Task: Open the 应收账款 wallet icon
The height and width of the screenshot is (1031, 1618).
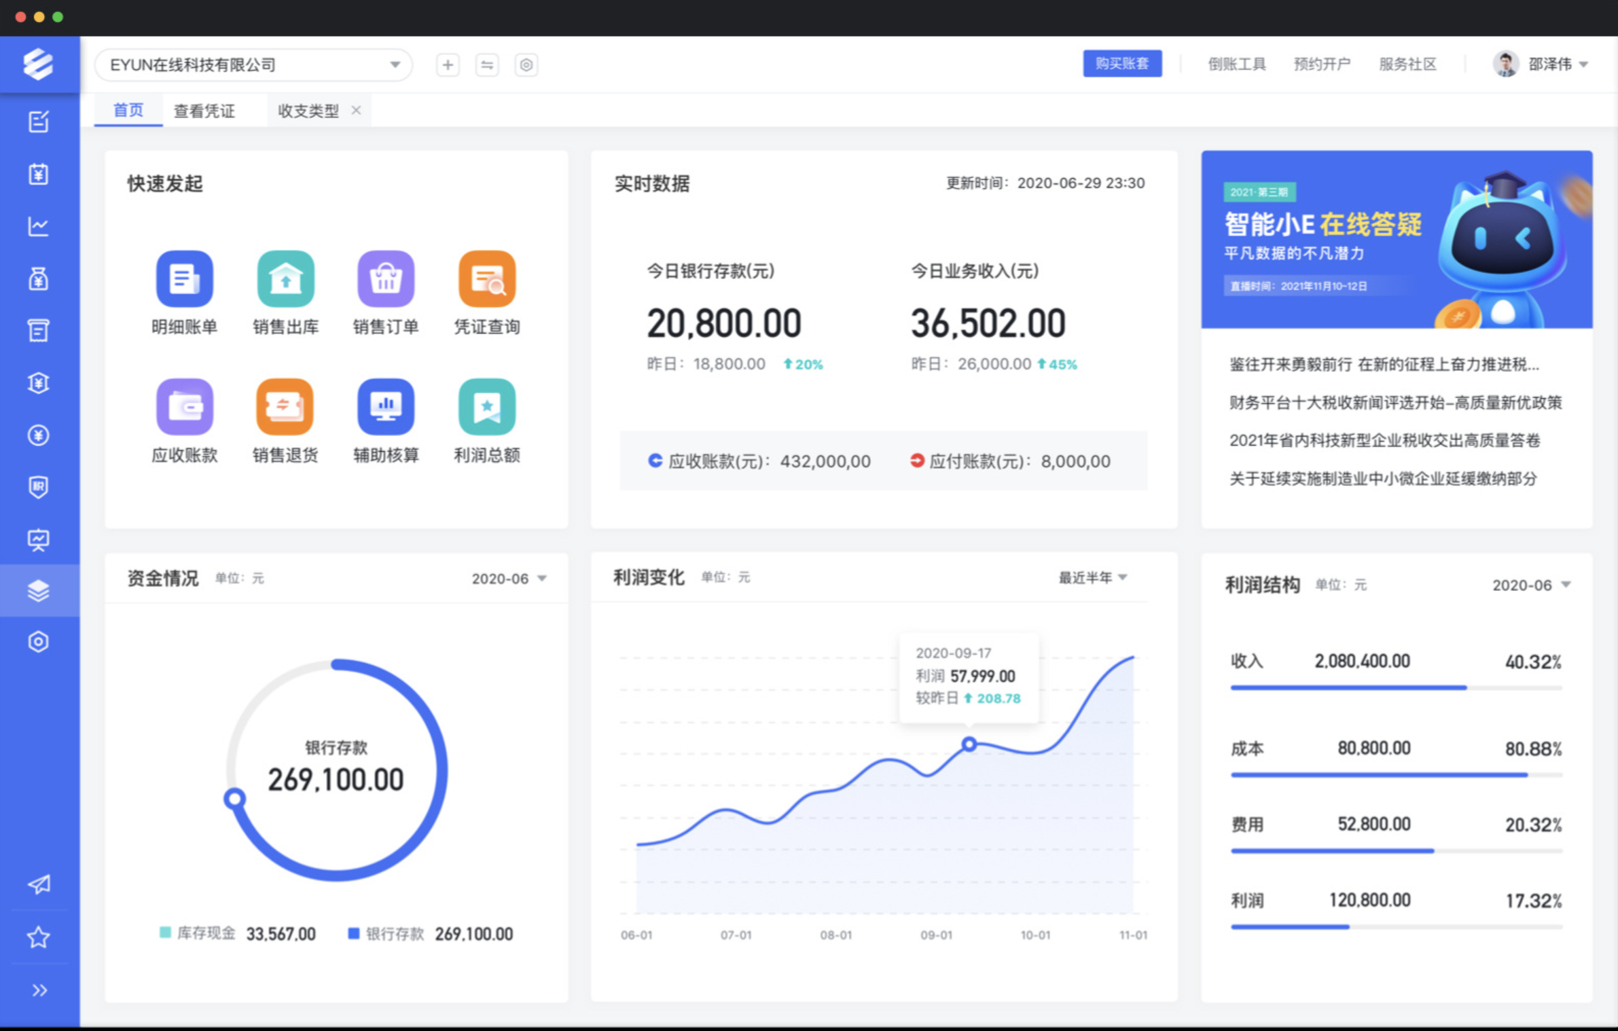Action: click(x=184, y=407)
